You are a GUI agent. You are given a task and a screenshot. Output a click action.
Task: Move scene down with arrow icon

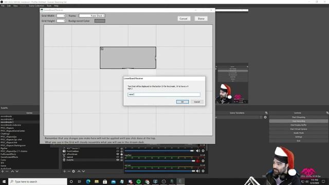17,171
